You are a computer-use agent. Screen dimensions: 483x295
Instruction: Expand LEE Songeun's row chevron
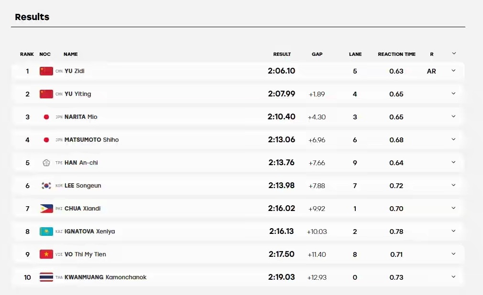453,185
